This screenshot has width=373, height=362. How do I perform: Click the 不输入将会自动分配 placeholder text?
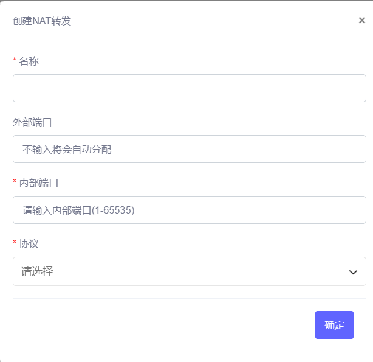pyautogui.click(x=67, y=150)
